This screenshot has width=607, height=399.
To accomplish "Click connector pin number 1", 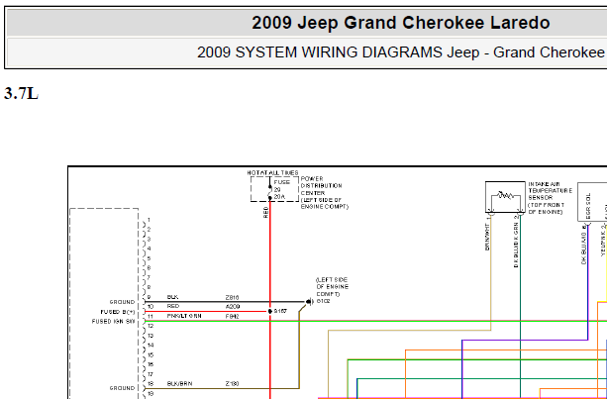I will [x=149, y=220].
